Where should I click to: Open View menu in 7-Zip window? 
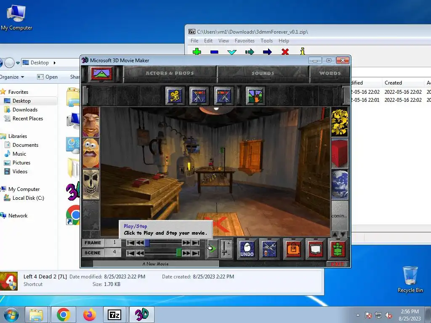click(x=223, y=41)
